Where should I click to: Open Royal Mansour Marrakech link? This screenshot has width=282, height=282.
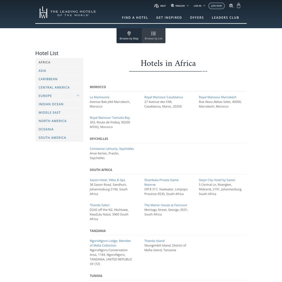217,97
